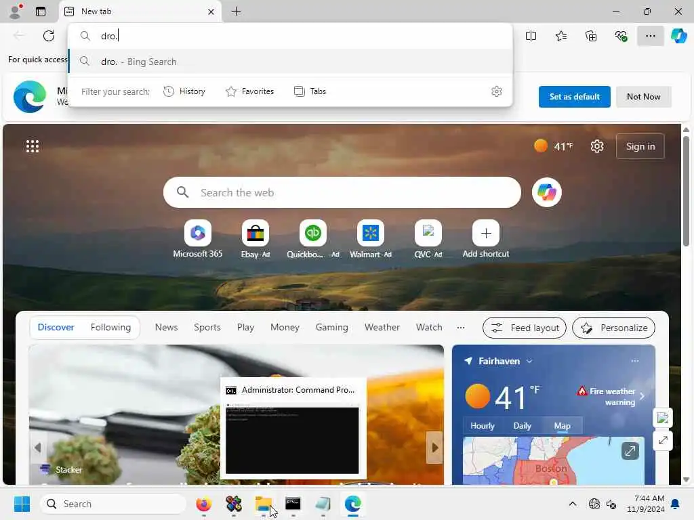Click the Copilot button beside the web search box
The width and height of the screenshot is (694, 520).
pos(547,192)
